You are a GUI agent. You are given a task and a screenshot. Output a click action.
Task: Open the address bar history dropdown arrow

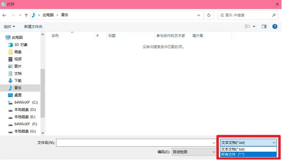click(x=199, y=15)
